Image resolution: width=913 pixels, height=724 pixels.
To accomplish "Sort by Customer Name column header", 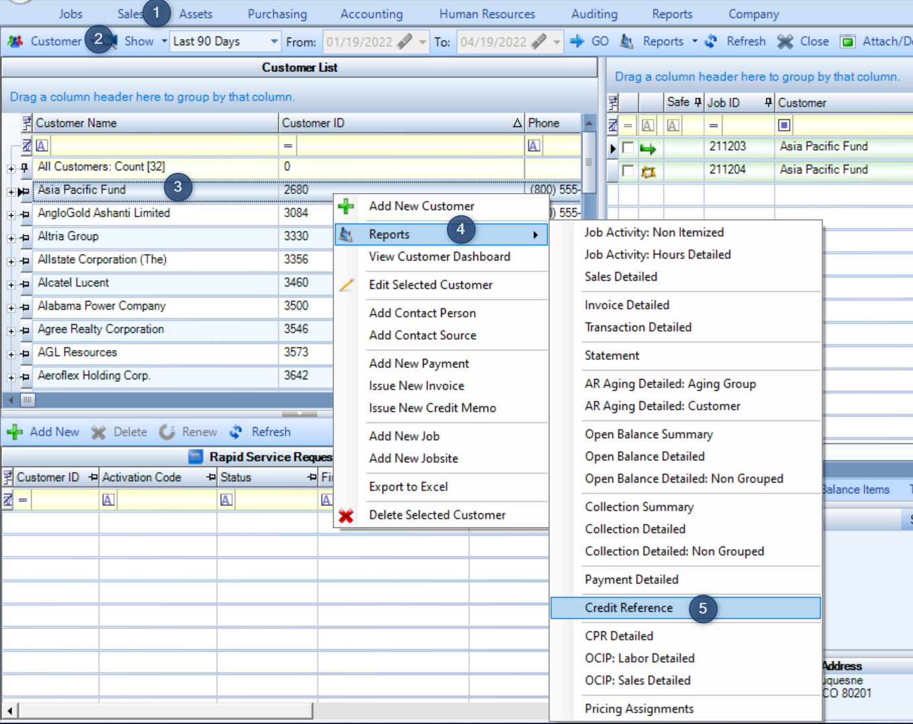I will click(155, 123).
